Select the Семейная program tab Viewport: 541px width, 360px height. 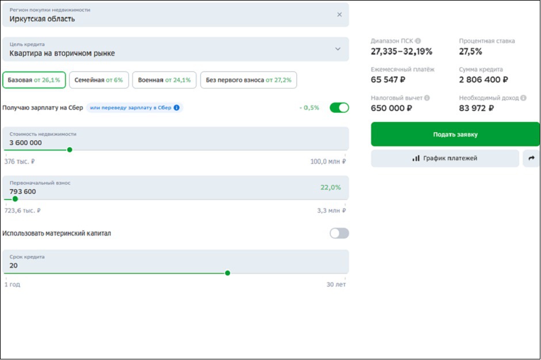[x=98, y=80]
